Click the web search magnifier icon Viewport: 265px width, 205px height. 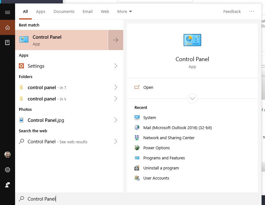pos(21,141)
